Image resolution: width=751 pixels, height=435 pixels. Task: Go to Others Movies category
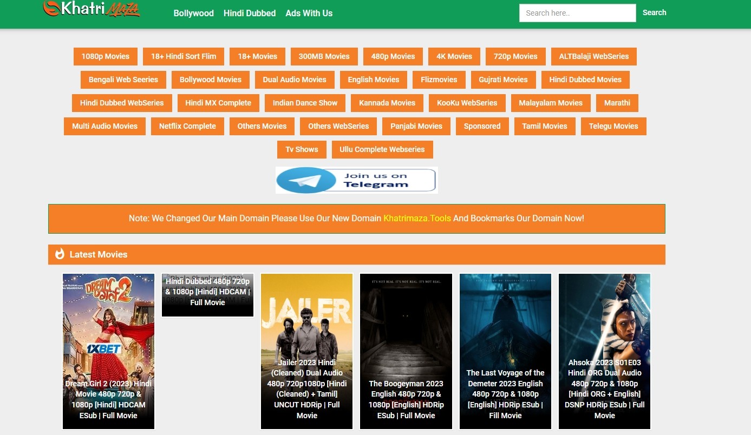coord(262,126)
